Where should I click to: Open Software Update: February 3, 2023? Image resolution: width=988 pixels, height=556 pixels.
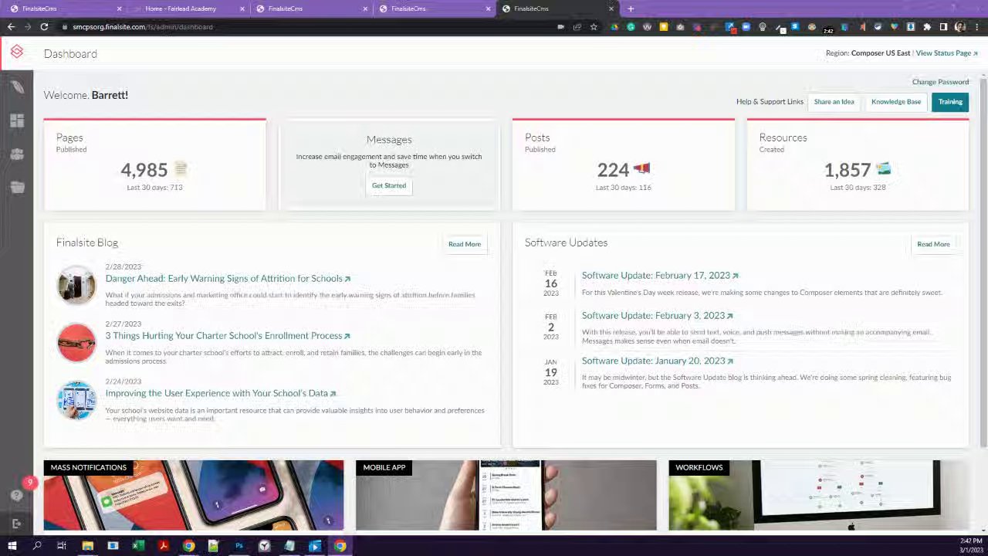tap(658, 315)
